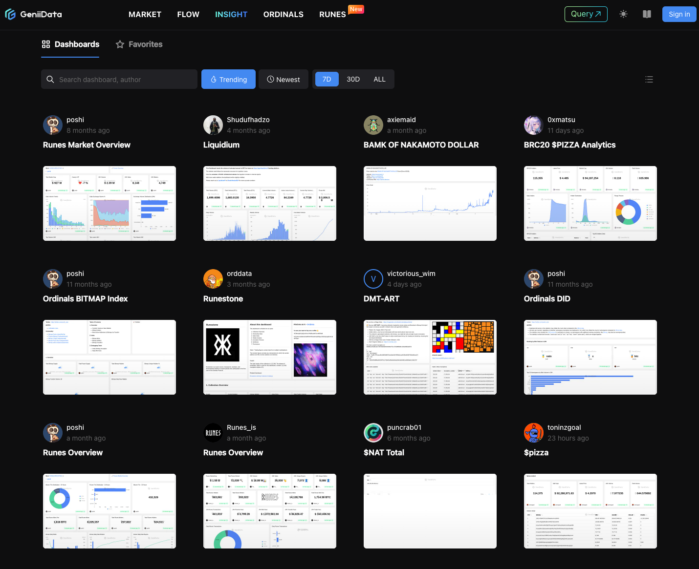Open the docs book icon
This screenshot has height=569, width=699.
pyautogui.click(x=647, y=14)
